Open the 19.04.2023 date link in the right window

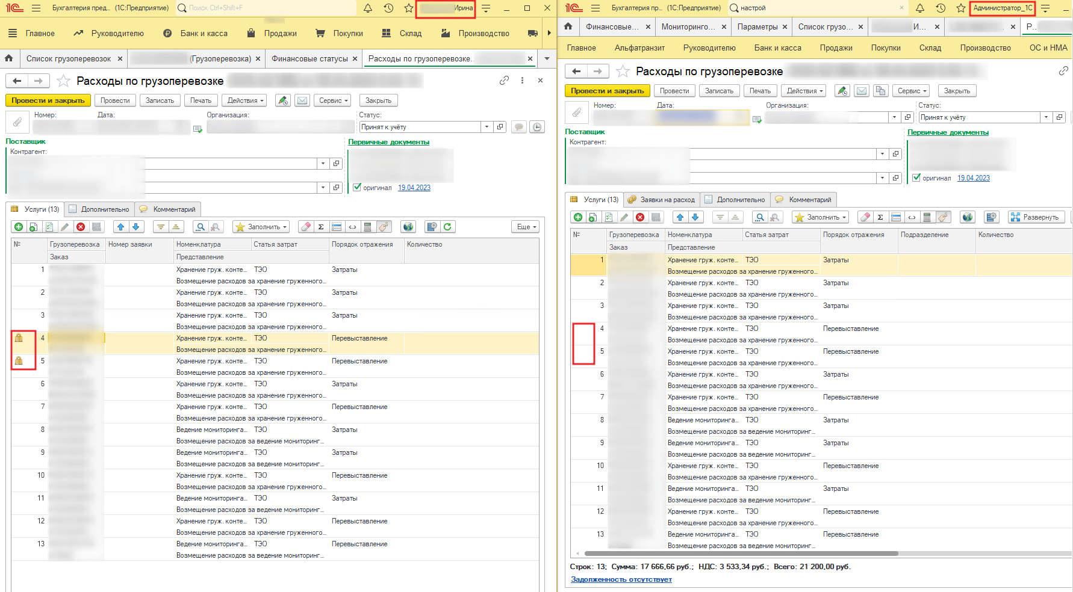tap(973, 177)
